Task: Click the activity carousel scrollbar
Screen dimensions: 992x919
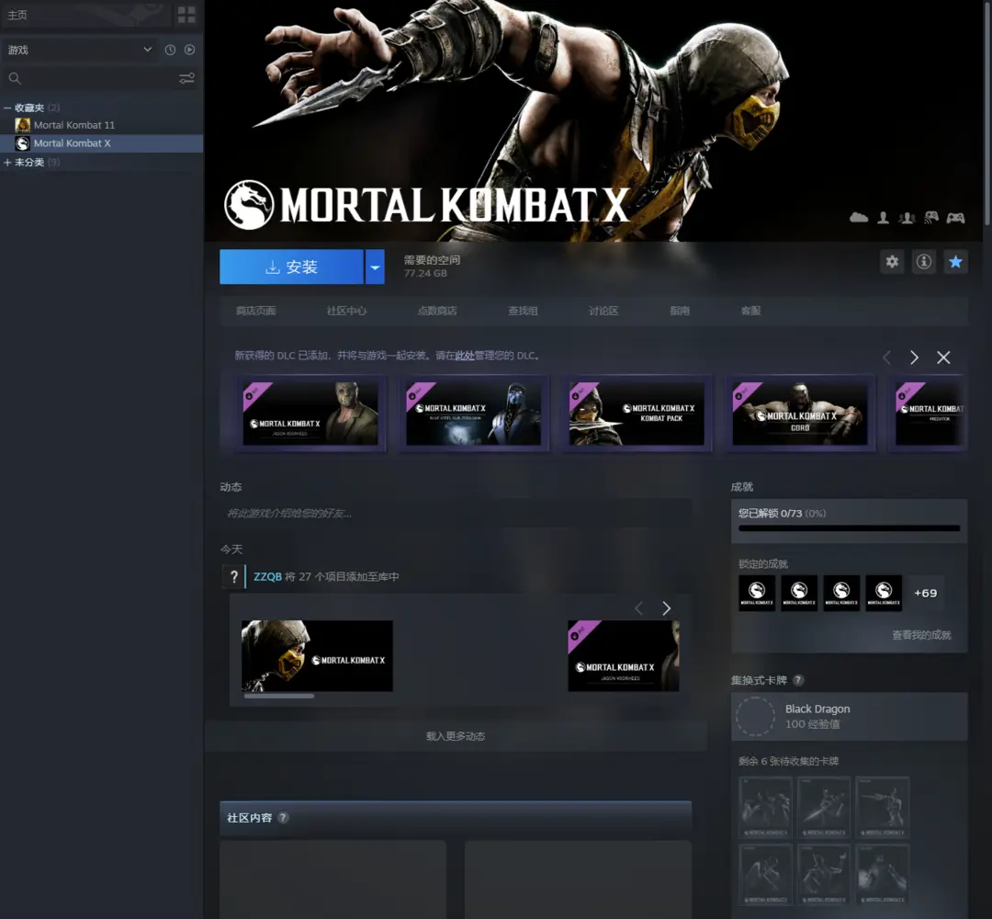Action: coord(279,697)
